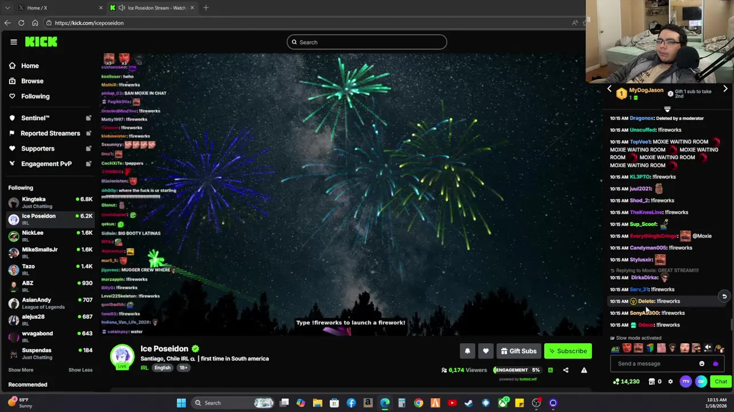
Task: Click the share icon under stream
Action: pyautogui.click(x=565, y=370)
